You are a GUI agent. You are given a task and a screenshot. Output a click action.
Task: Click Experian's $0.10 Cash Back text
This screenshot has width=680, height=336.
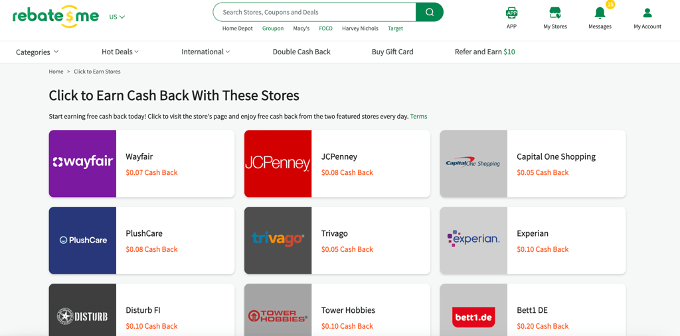pyautogui.click(x=543, y=249)
